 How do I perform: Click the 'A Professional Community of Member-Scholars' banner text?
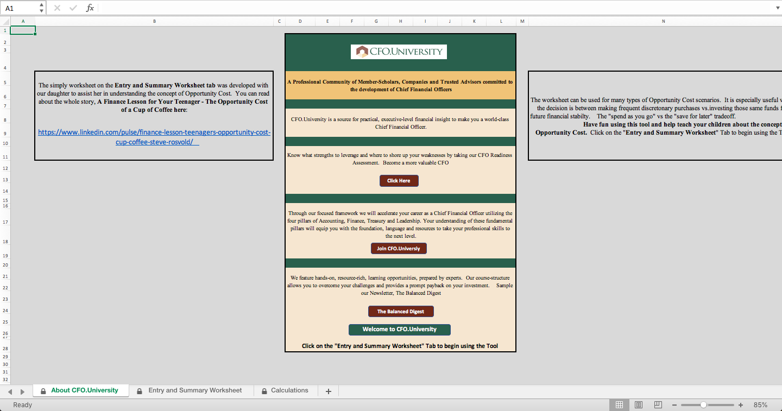pos(400,86)
